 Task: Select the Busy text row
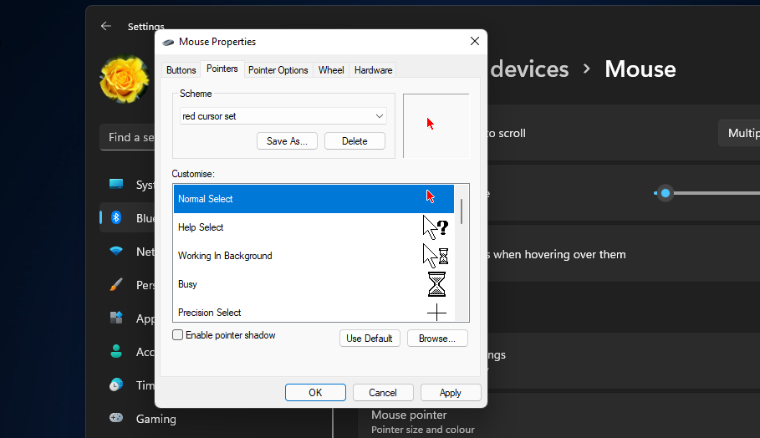(x=187, y=284)
